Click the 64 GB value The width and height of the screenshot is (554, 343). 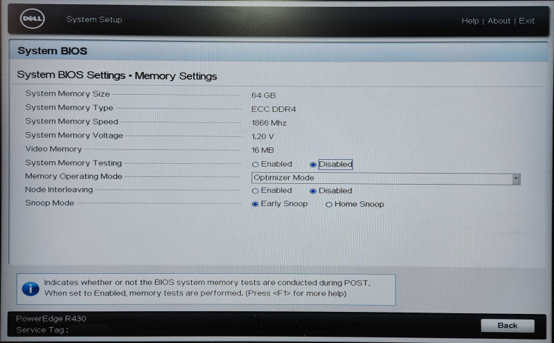(x=264, y=95)
